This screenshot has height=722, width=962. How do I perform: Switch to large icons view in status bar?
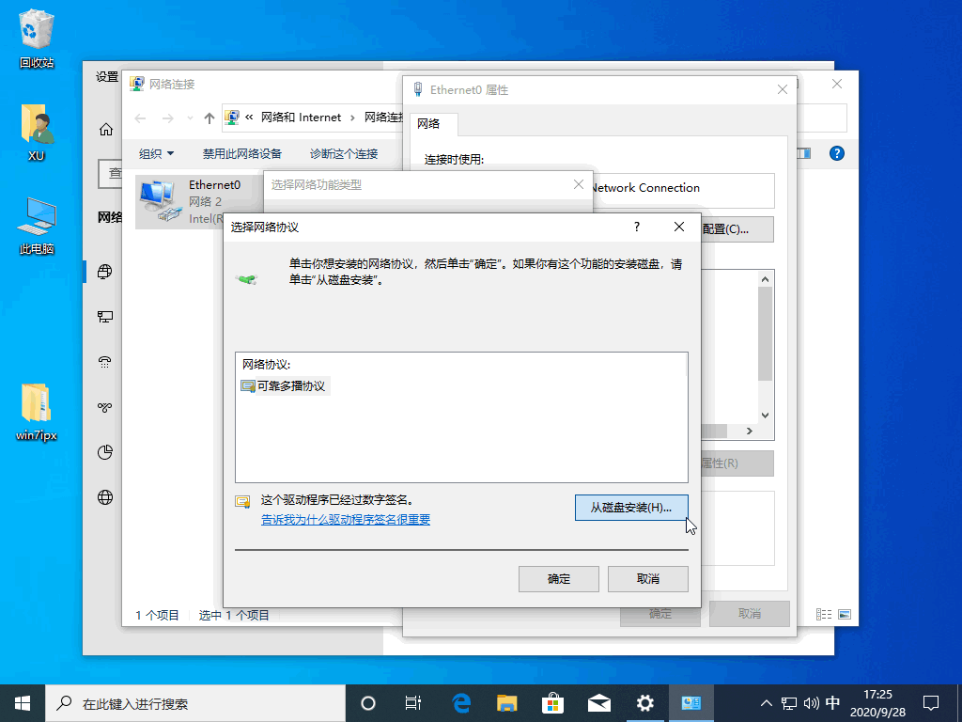click(845, 614)
